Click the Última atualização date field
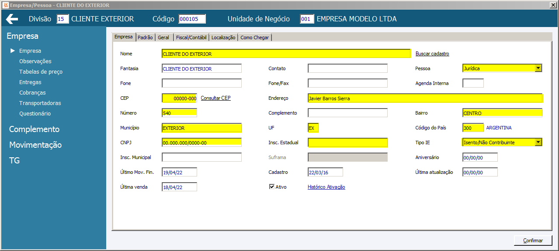559x251 pixels. tap(480, 172)
